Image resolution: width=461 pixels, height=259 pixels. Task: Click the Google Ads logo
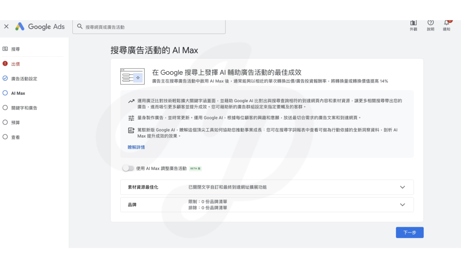(x=40, y=27)
